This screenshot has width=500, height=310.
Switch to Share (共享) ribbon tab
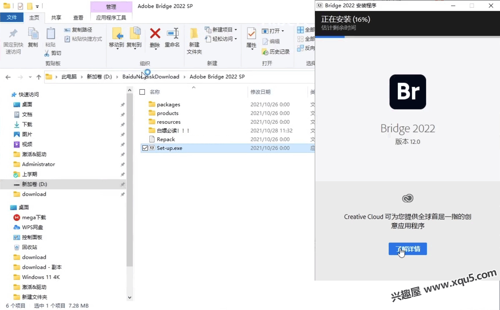56,18
